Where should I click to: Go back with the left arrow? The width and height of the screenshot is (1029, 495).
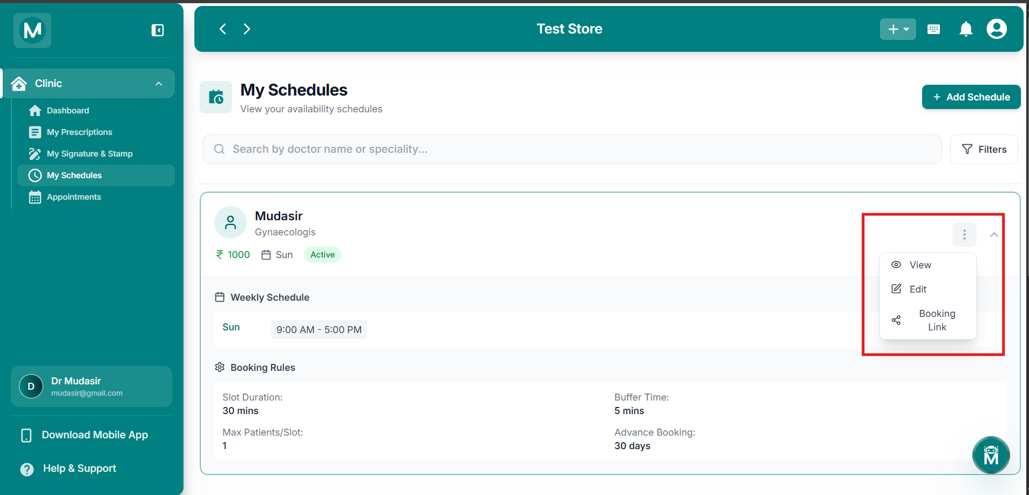222,29
